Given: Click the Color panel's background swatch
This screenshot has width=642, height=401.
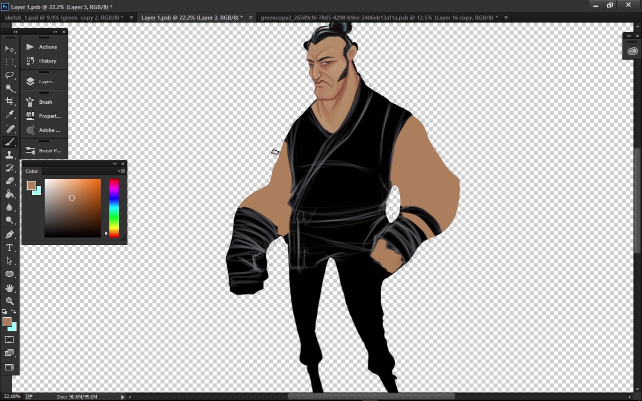Looking at the screenshot, I should [38, 191].
